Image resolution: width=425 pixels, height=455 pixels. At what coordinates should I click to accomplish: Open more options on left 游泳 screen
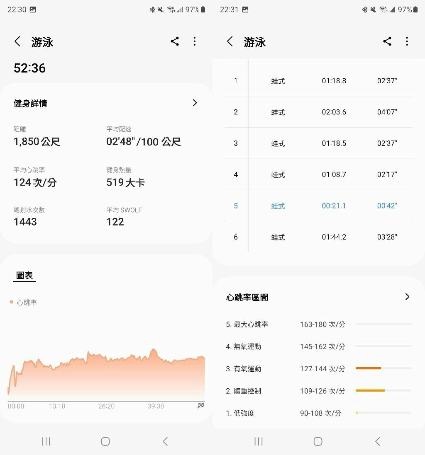(x=195, y=41)
